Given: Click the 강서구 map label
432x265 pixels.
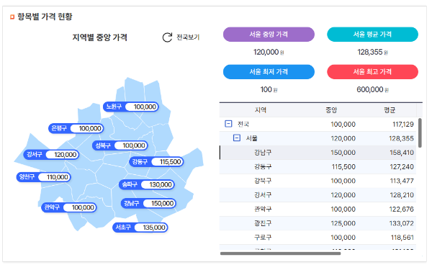Looking at the screenshot, I should click(x=52, y=155).
